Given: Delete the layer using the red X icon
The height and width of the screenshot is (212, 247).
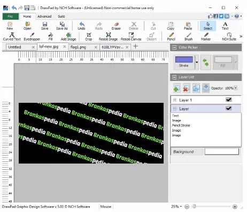Looking at the screenshot, I should (x=186, y=88).
